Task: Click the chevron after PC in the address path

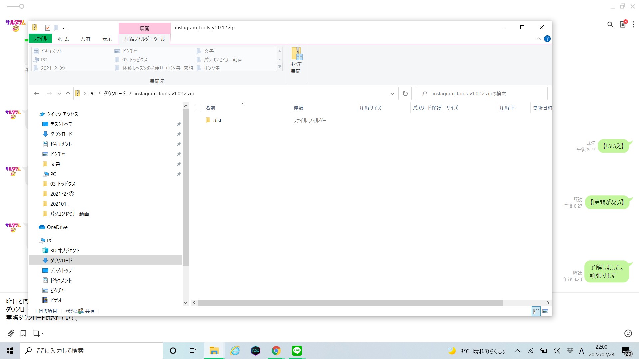Action: coord(99,94)
